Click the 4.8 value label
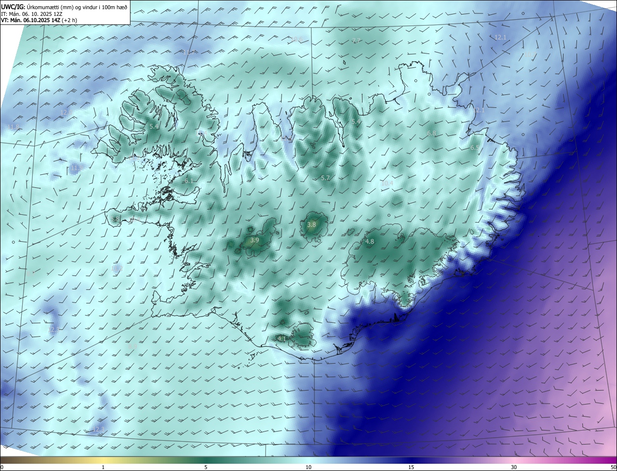 click(x=370, y=242)
